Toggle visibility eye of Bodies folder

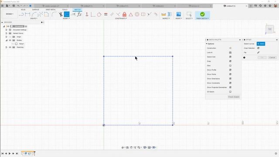pos(10,40)
